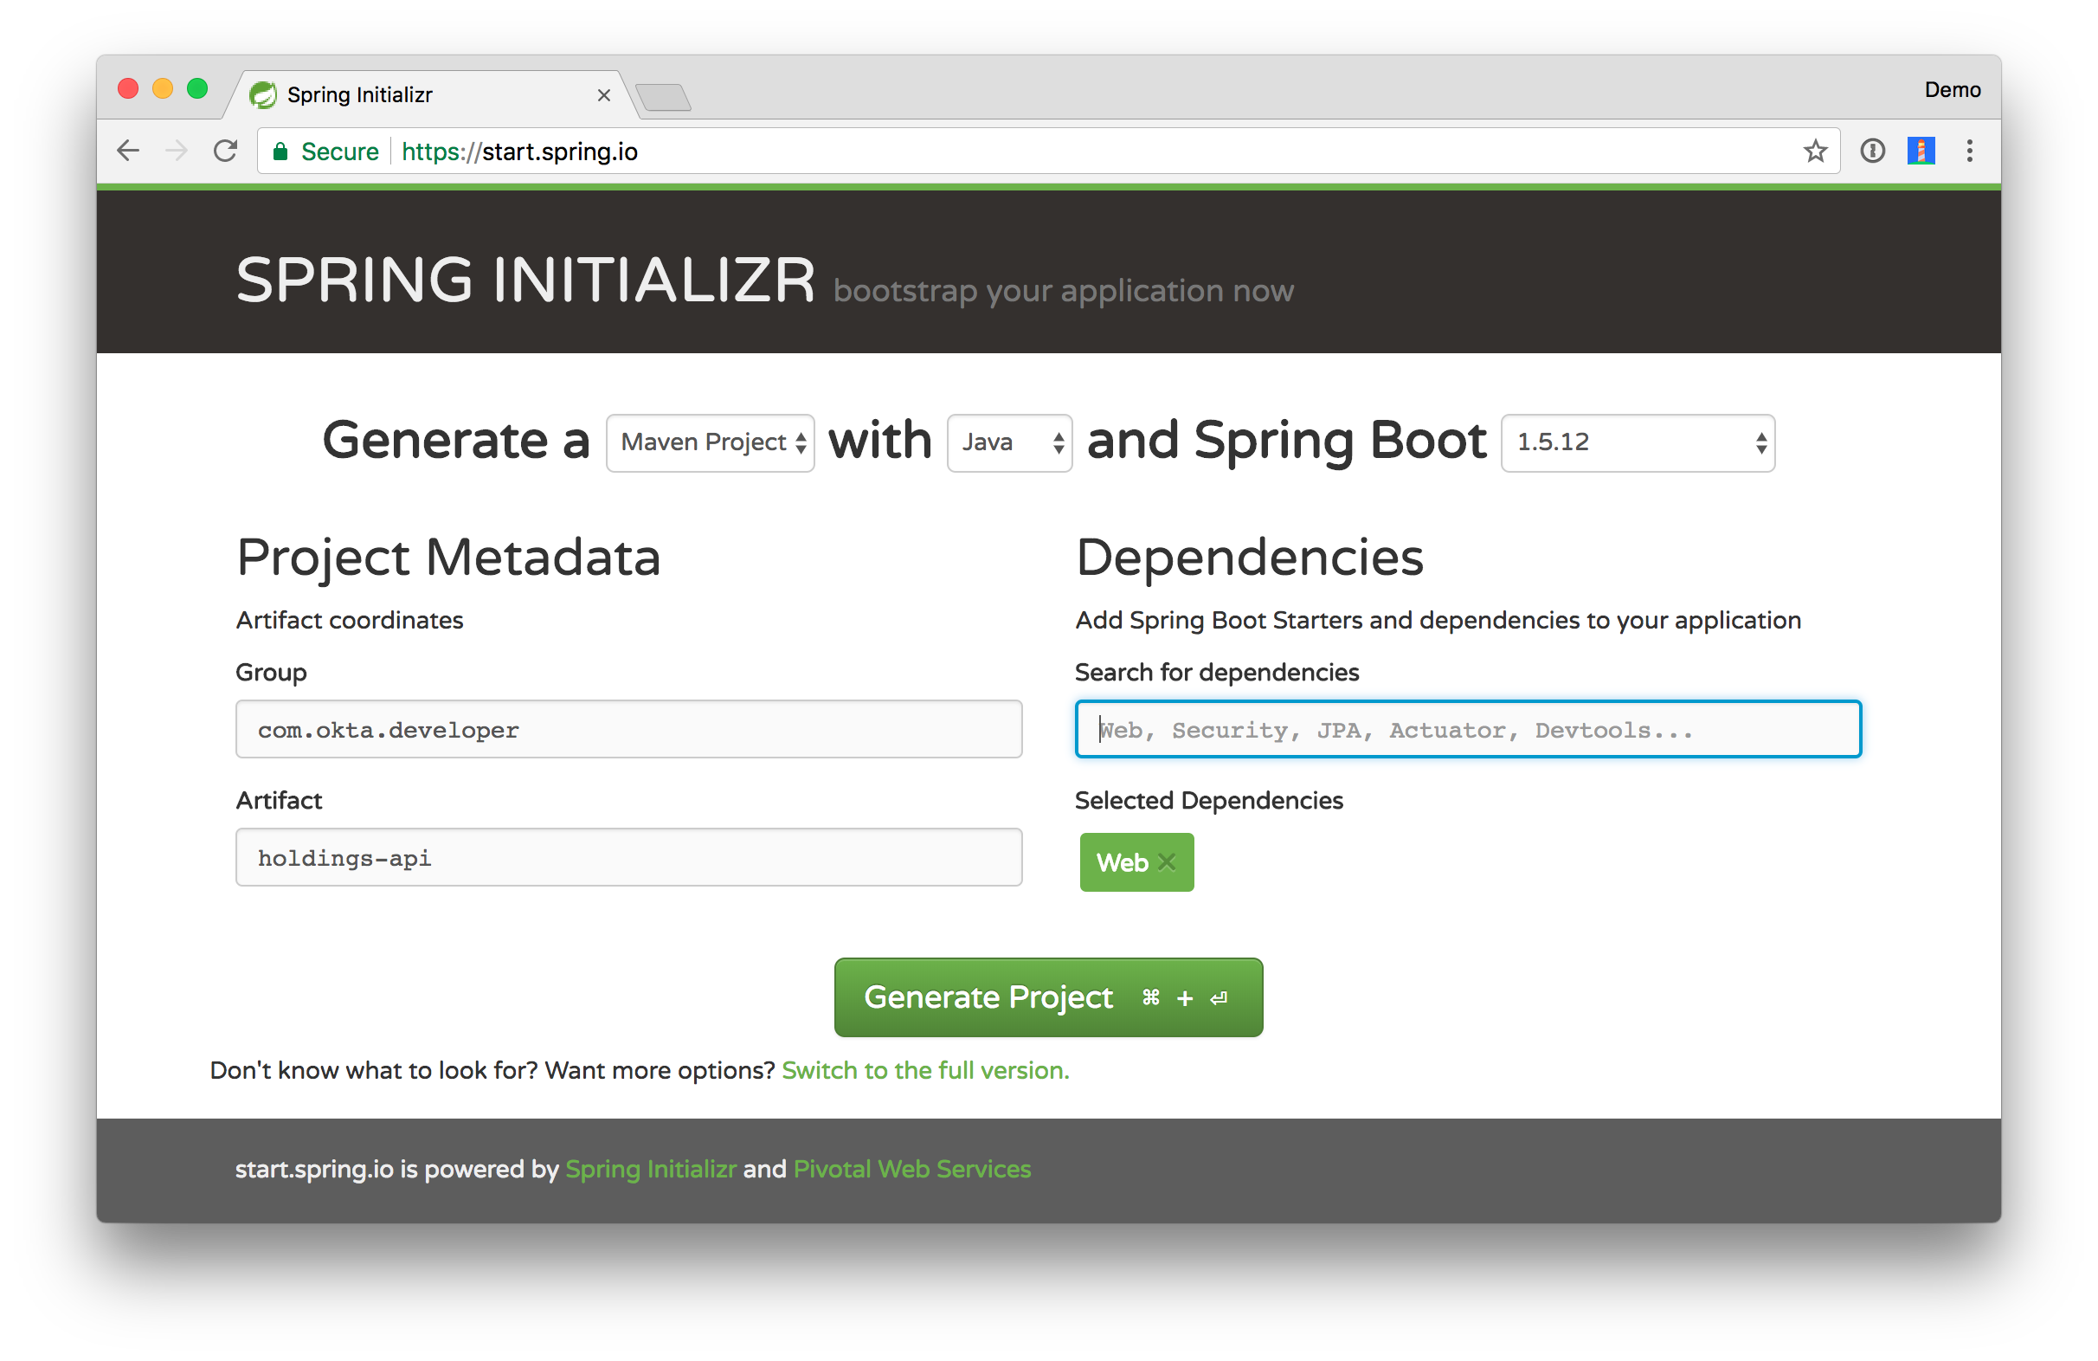The image size is (2098, 1361).
Task: Bookmark page with the star icon
Action: (1814, 152)
